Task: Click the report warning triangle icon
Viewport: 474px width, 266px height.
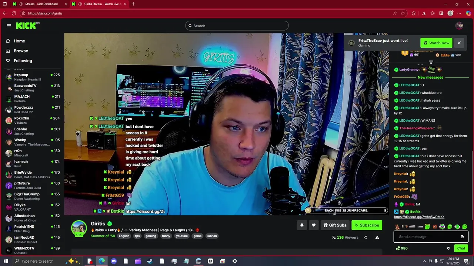Action: (377, 238)
